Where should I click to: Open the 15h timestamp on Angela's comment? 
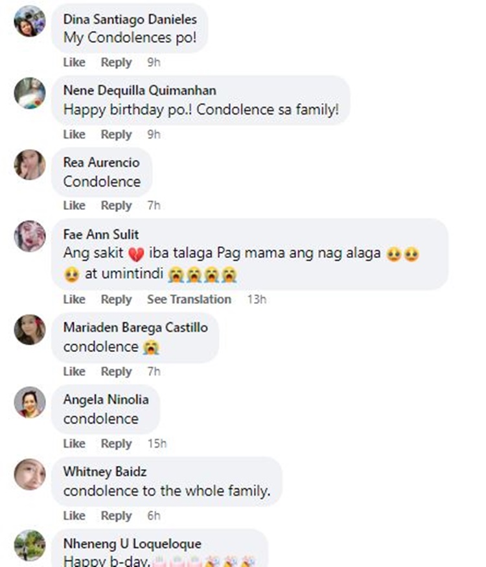(157, 444)
